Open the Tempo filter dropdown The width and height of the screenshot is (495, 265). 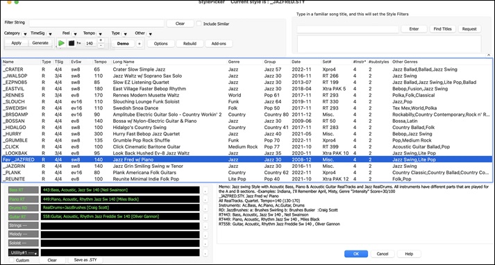point(100,34)
